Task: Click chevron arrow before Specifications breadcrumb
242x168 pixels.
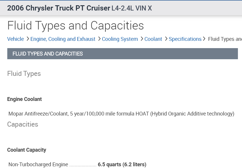Action: 166,39
